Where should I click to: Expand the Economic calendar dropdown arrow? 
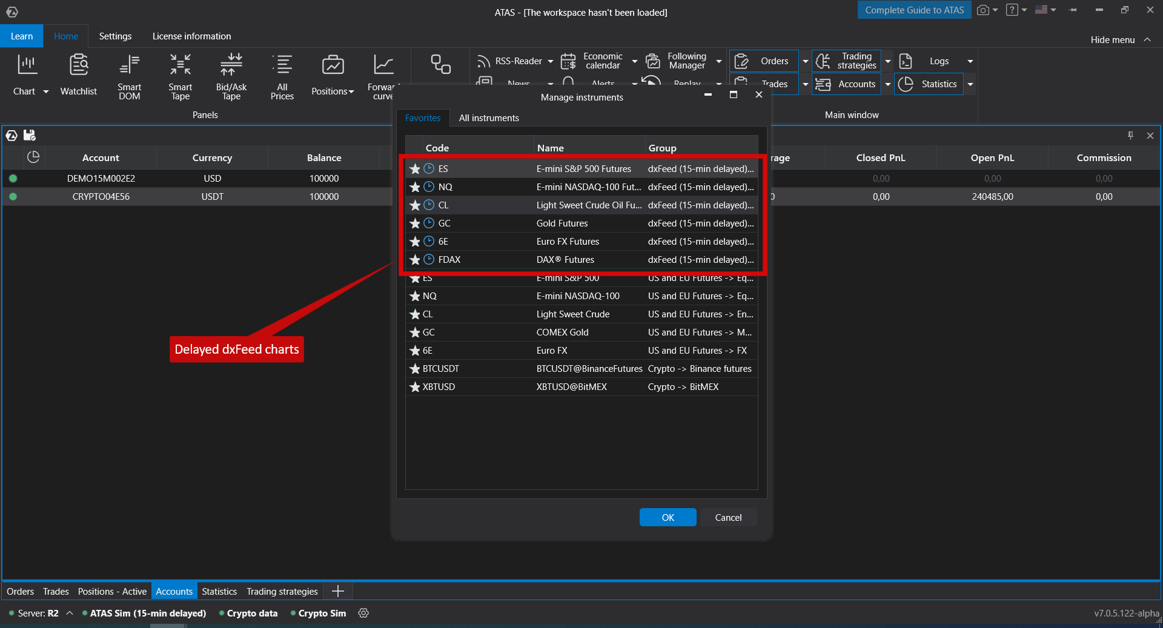634,61
